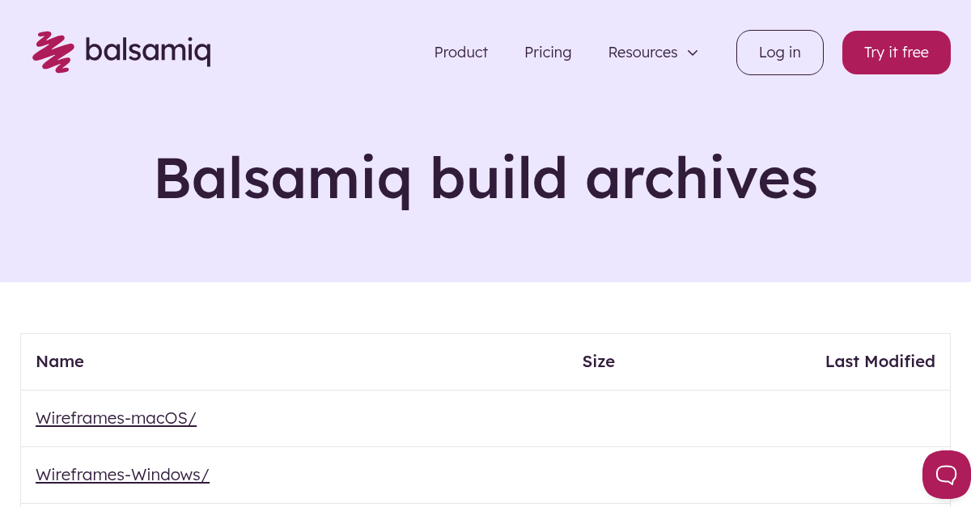Click the chat icon in bottom corner

(947, 475)
